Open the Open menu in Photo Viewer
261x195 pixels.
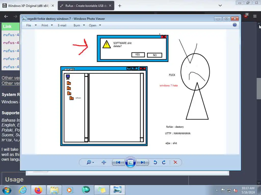coord(93,25)
